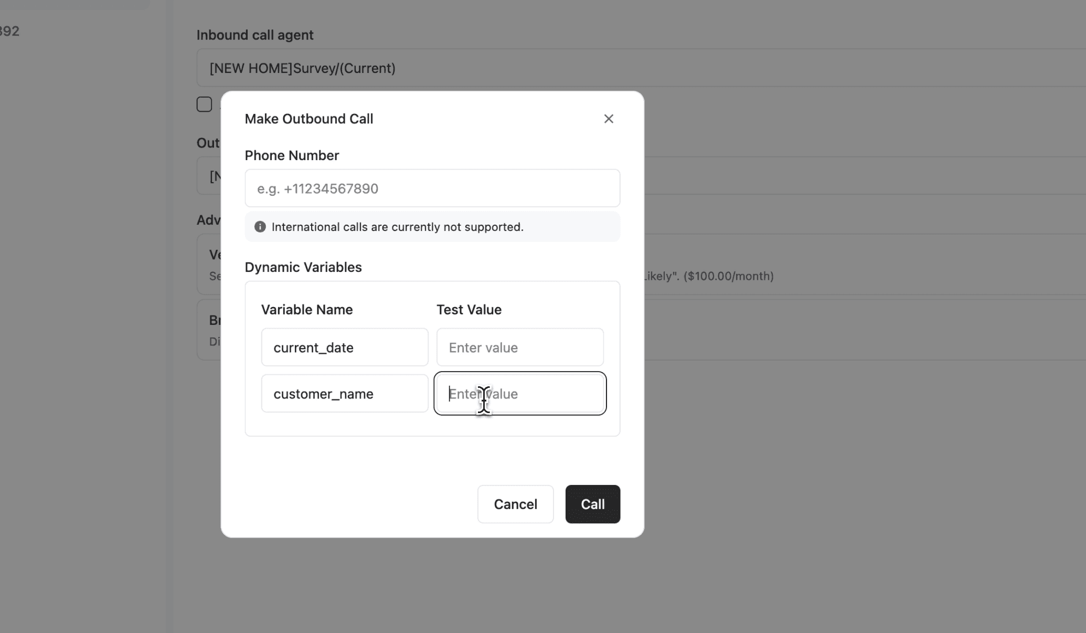Close the Make Outbound Call dialog
This screenshot has width=1086, height=633.
609,119
